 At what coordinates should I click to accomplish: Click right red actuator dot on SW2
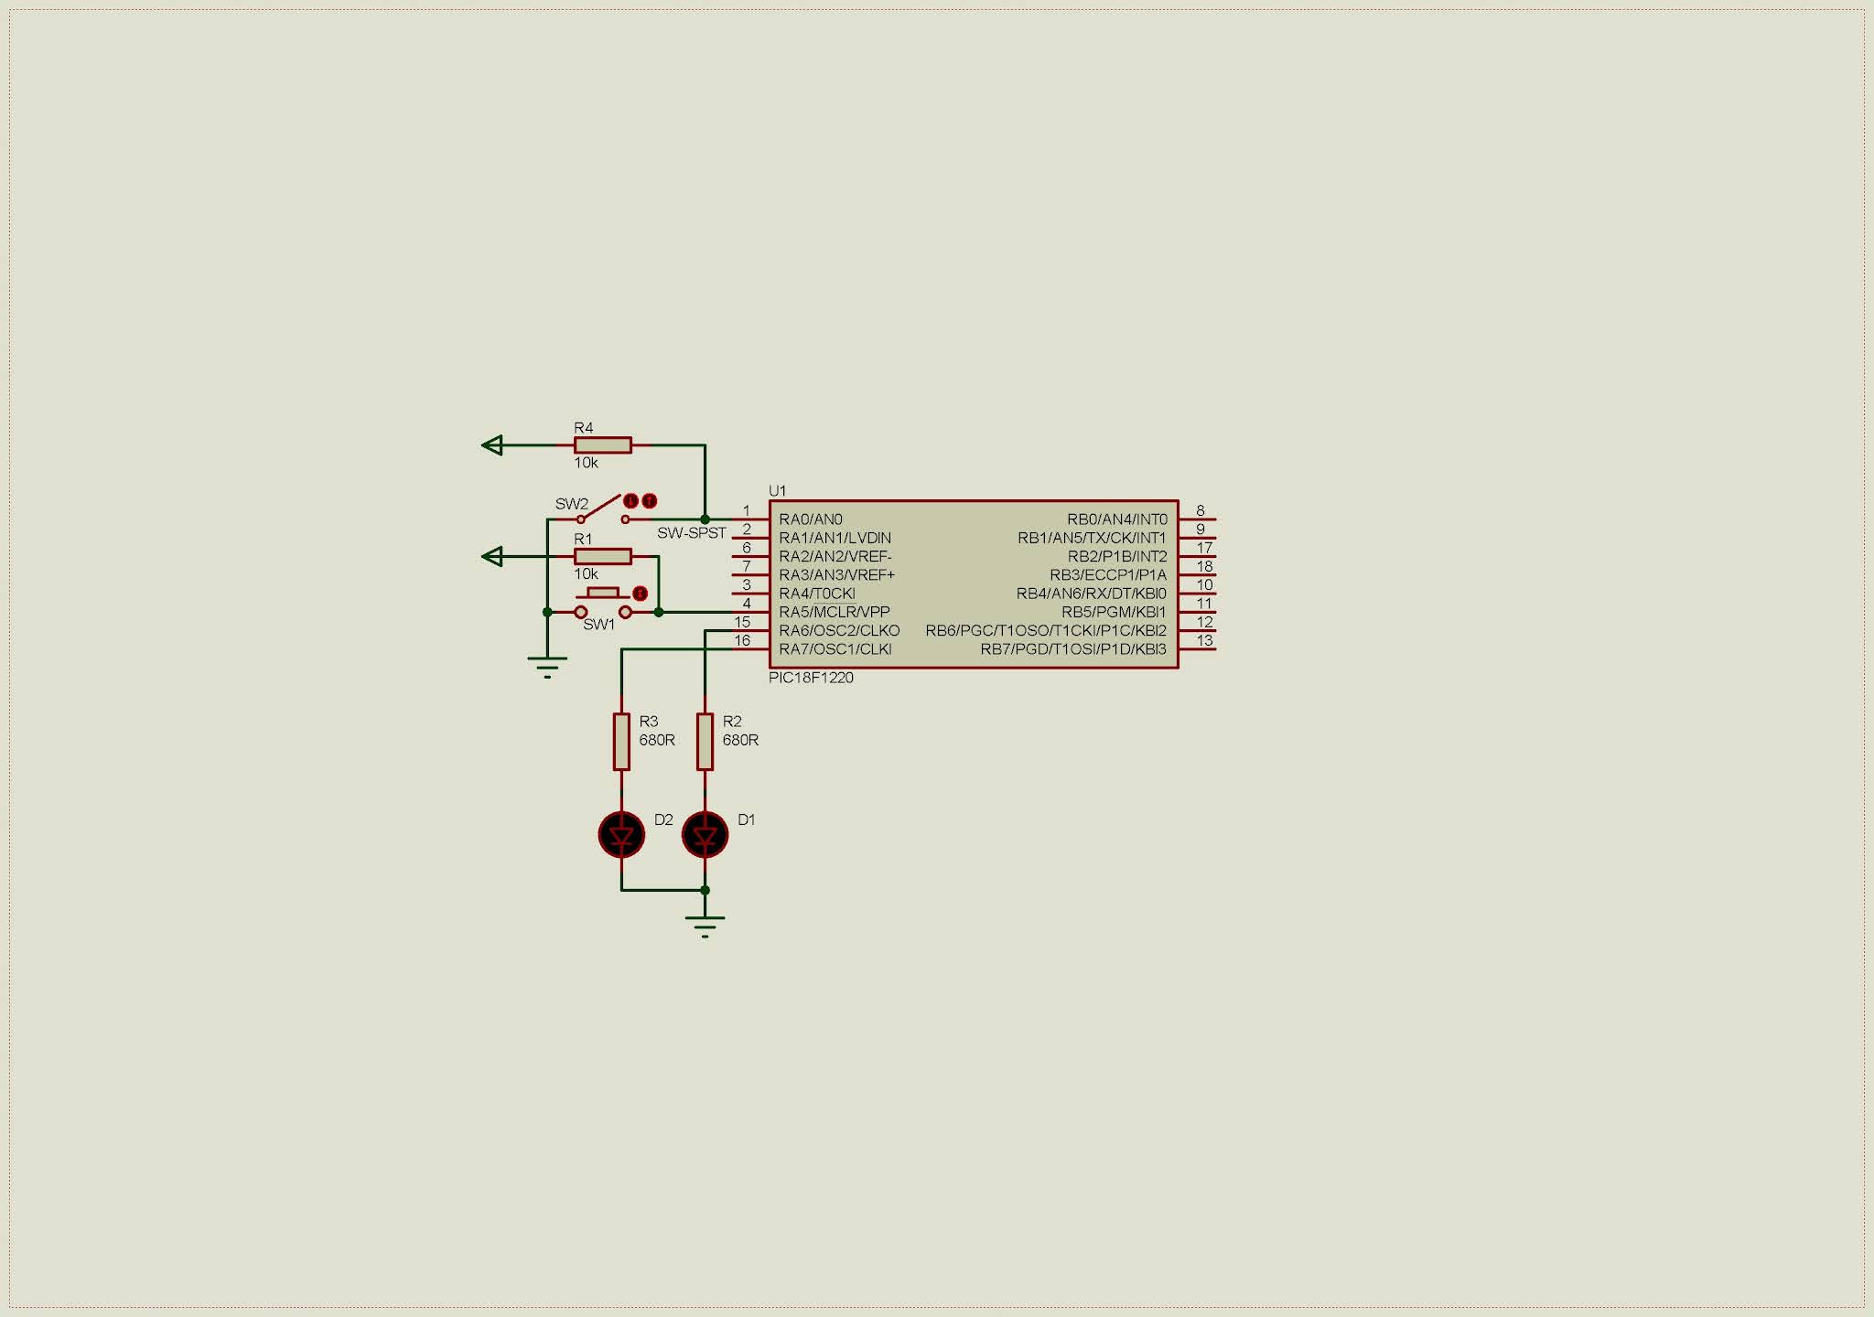[649, 501]
